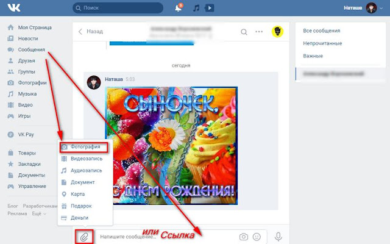The height and width of the screenshot is (244, 390).
Task: Click the Музыка note icon in sidebar
Action: [x=10, y=94]
